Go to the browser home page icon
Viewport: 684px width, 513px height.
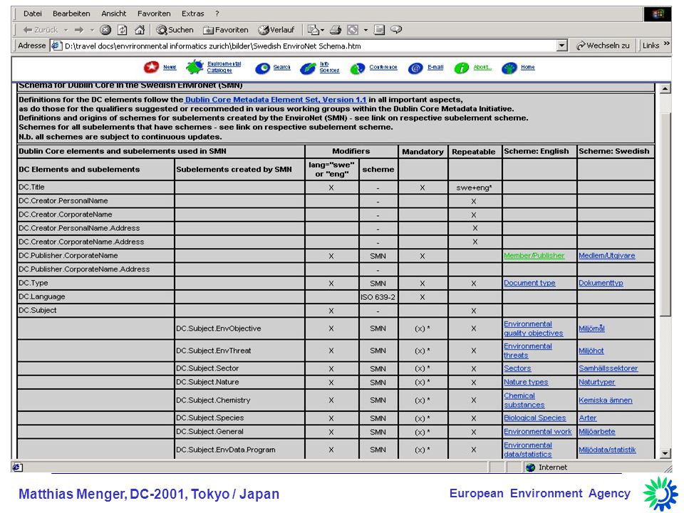(140, 30)
